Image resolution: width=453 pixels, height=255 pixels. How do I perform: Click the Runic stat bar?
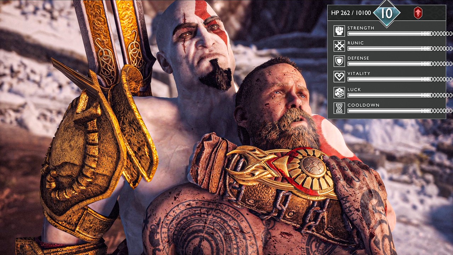(x=390, y=49)
